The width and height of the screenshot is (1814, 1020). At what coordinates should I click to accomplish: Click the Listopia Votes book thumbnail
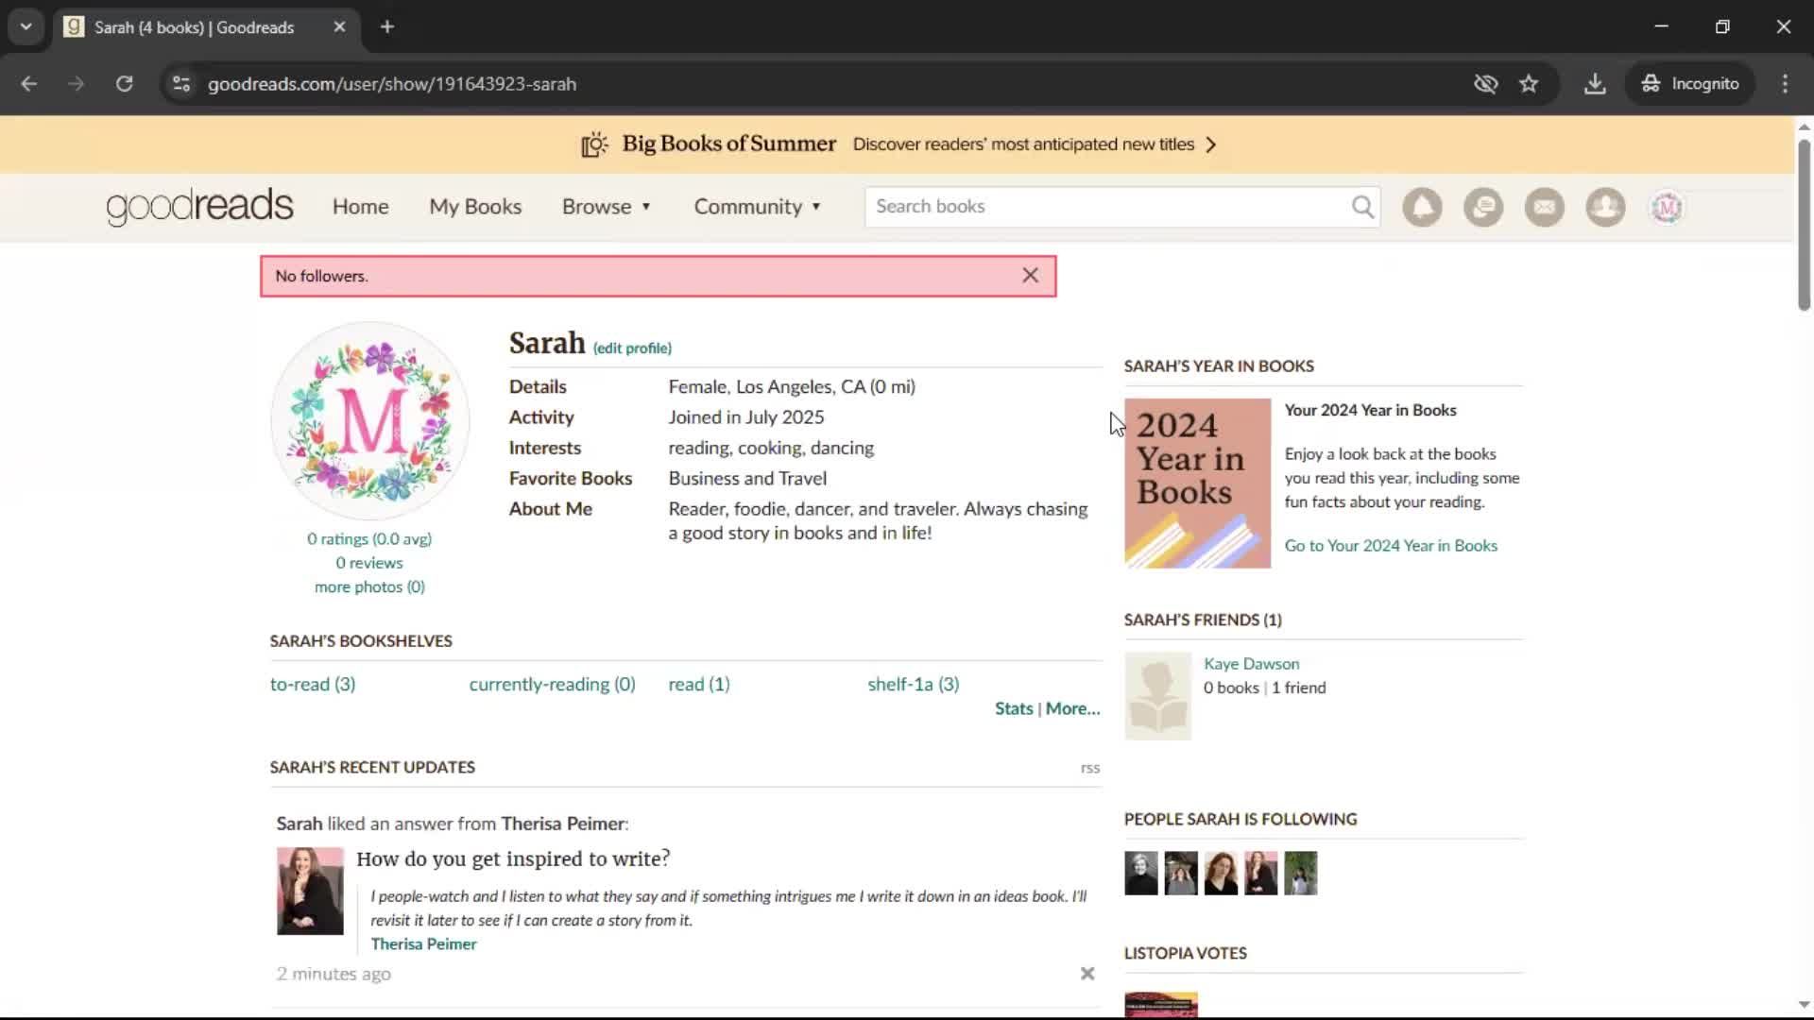(x=1161, y=1004)
